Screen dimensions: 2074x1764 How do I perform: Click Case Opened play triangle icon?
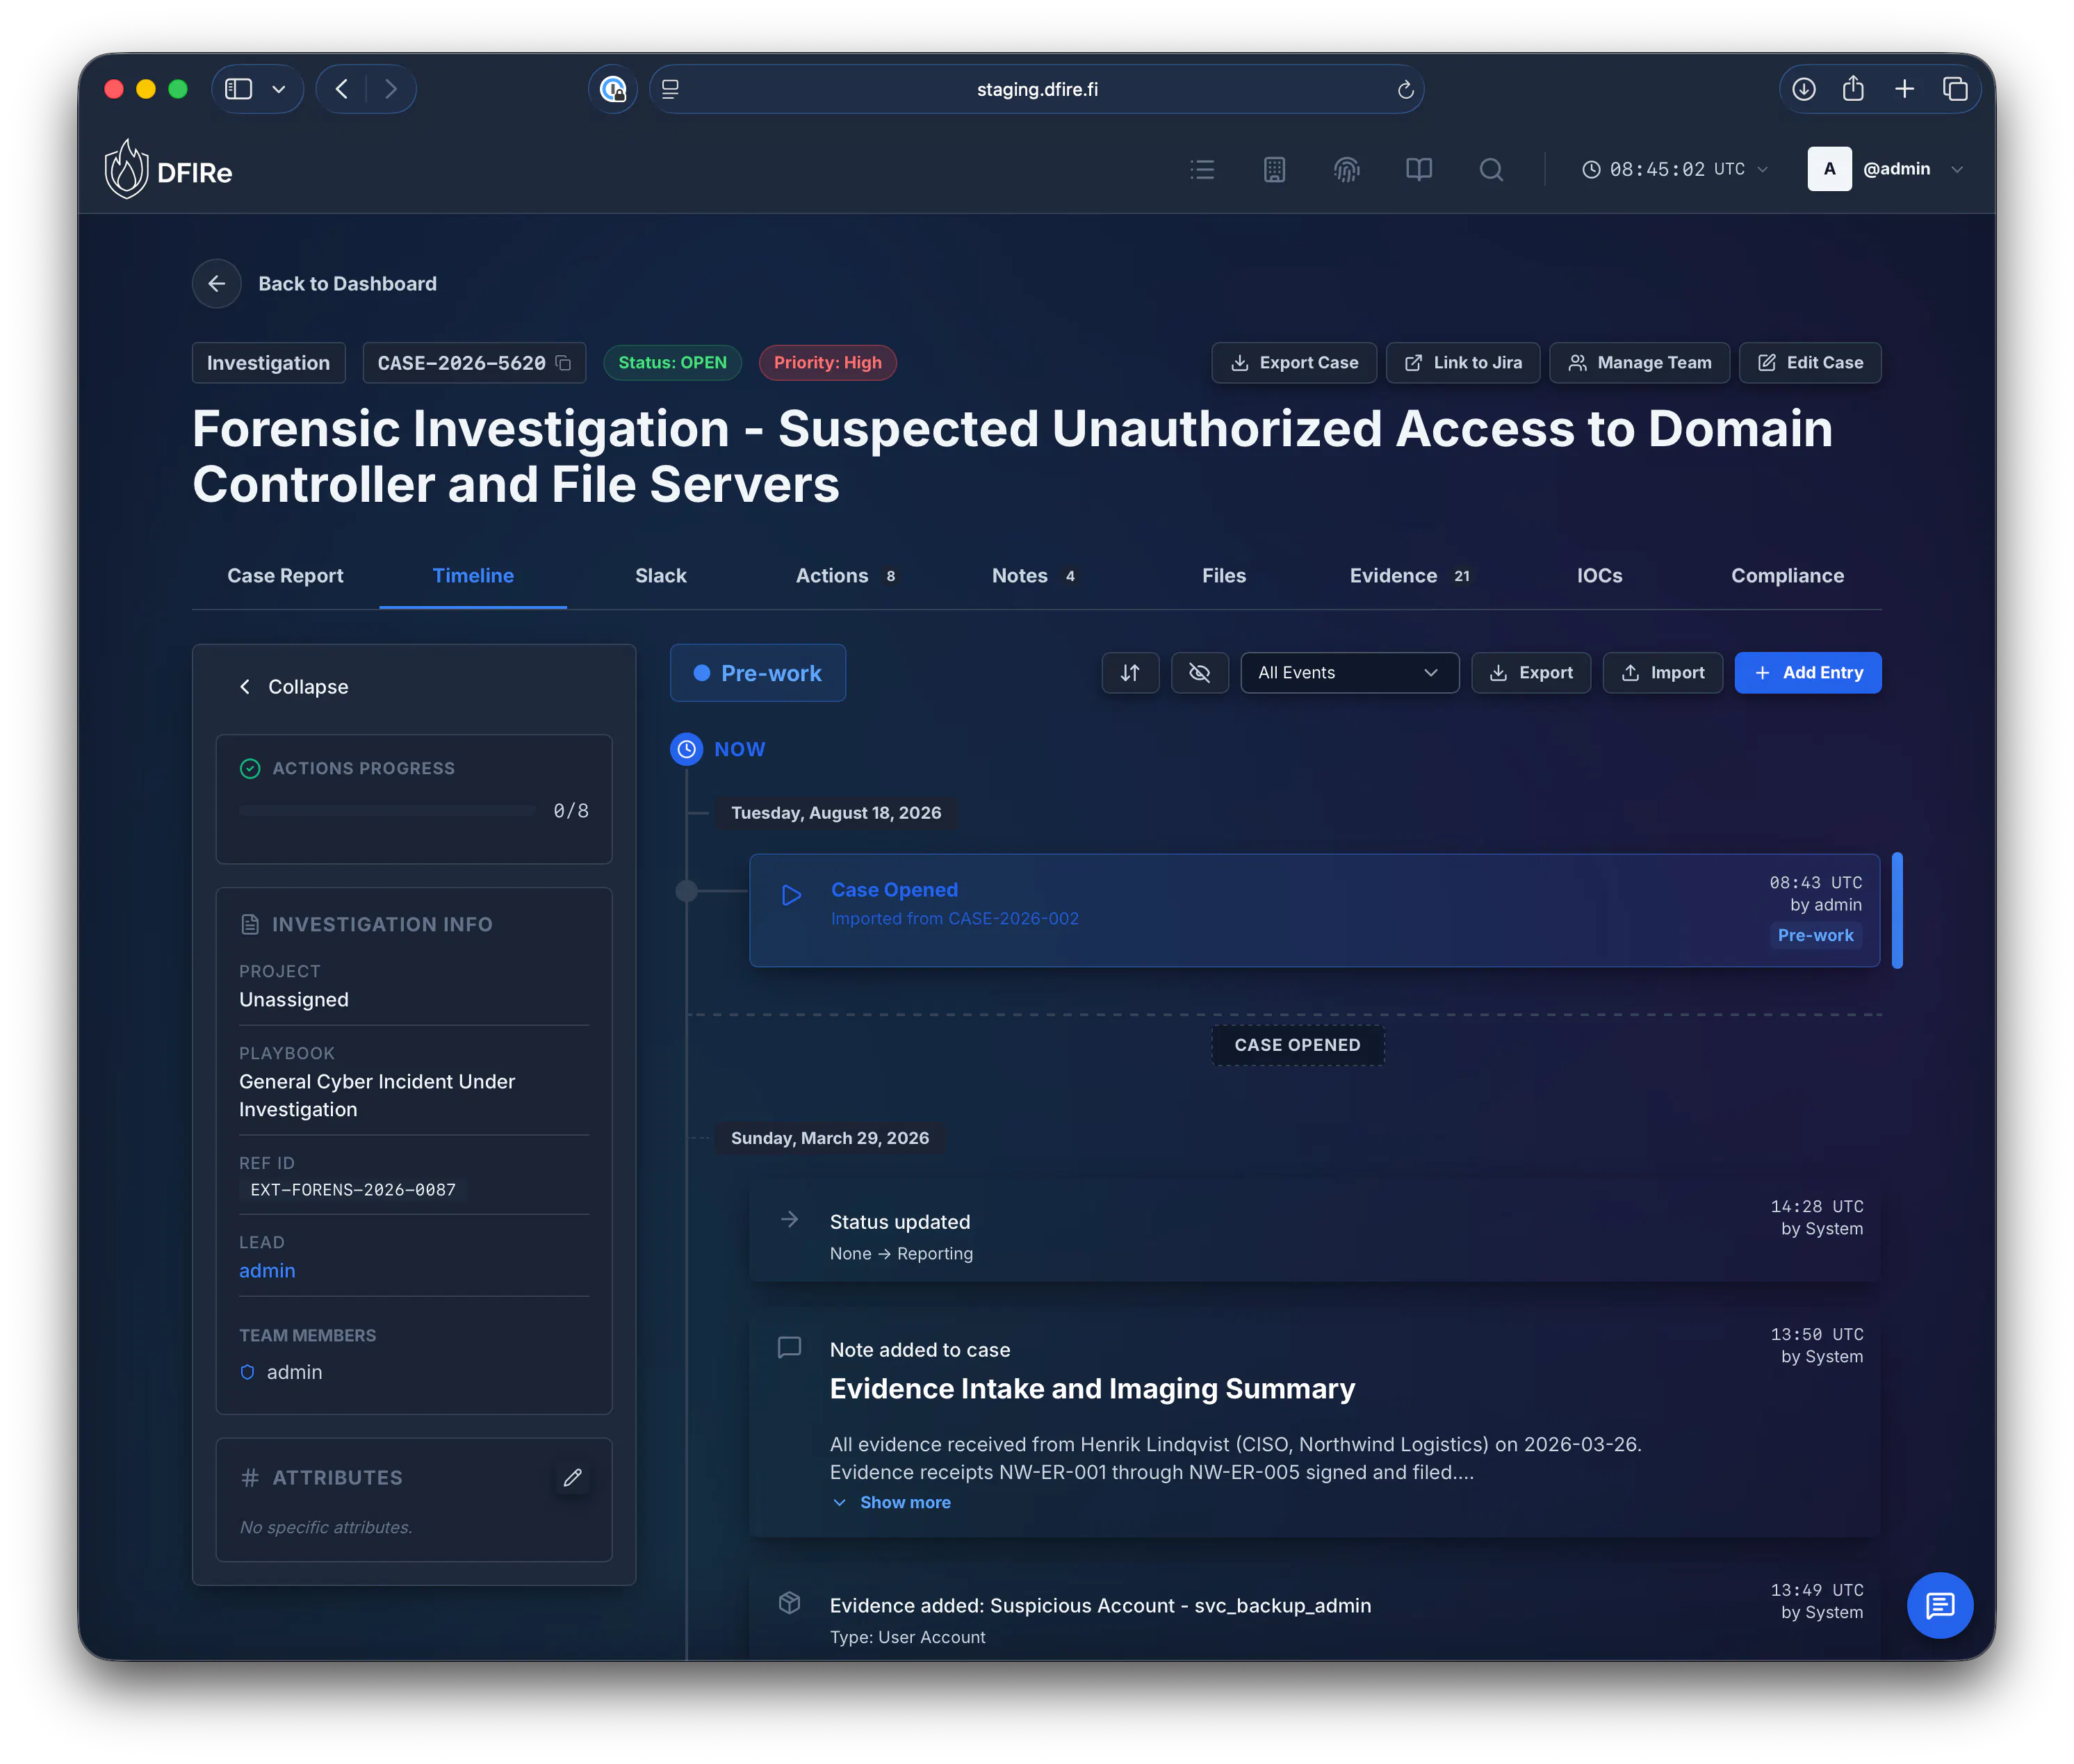tap(791, 895)
